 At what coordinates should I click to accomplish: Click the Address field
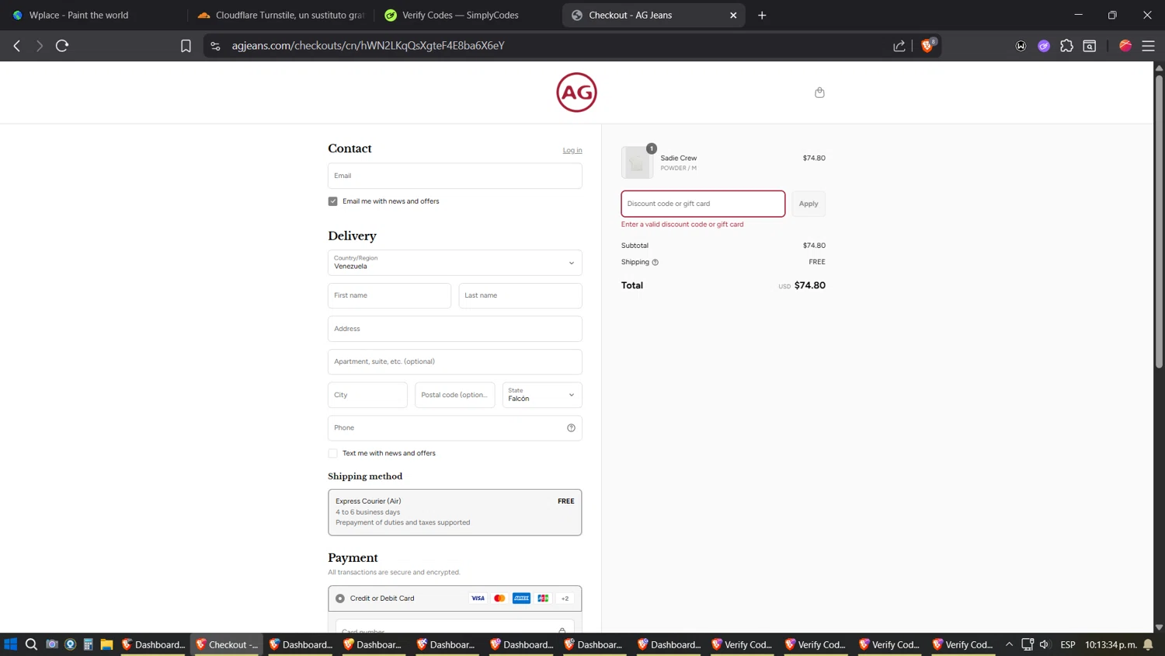coord(454,329)
